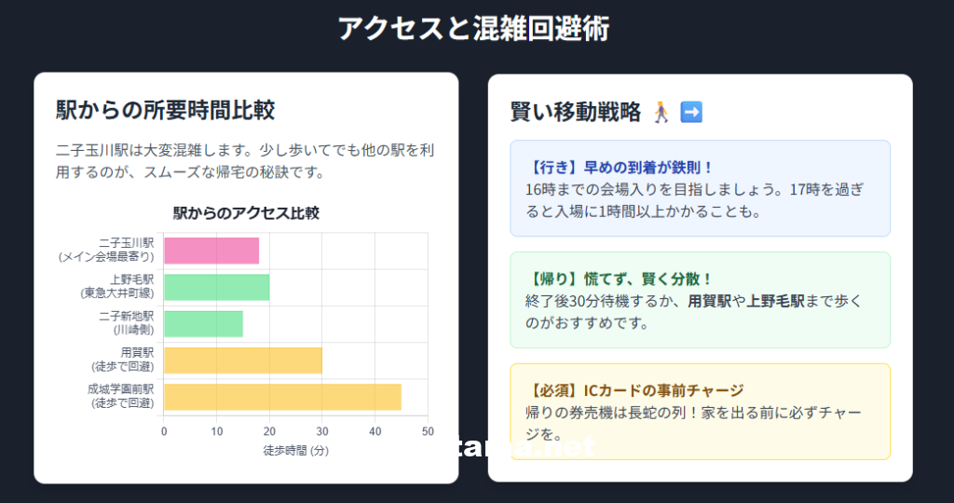Click the green 二子新地駅 bar
This screenshot has height=503, width=954.
click(203, 323)
